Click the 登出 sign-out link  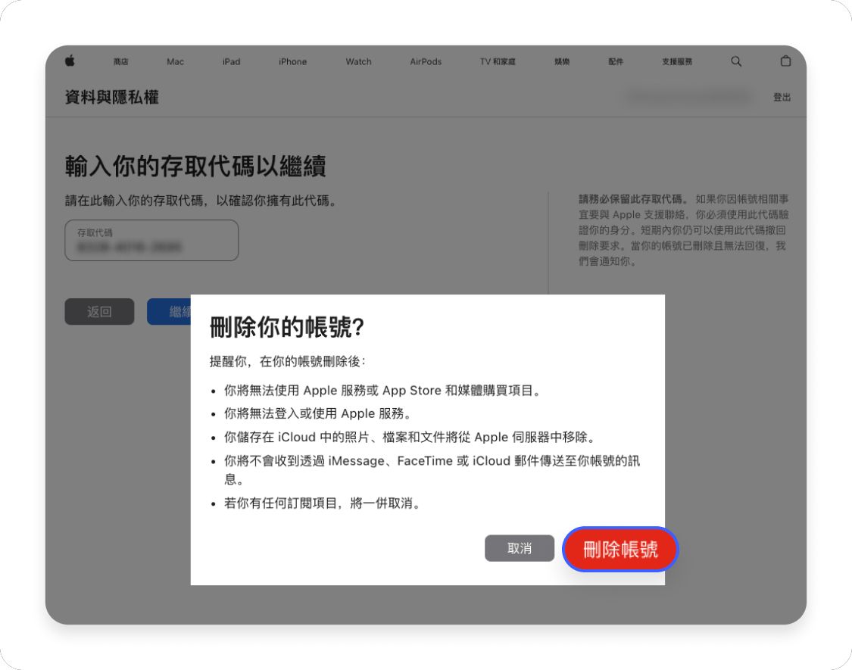tap(782, 97)
